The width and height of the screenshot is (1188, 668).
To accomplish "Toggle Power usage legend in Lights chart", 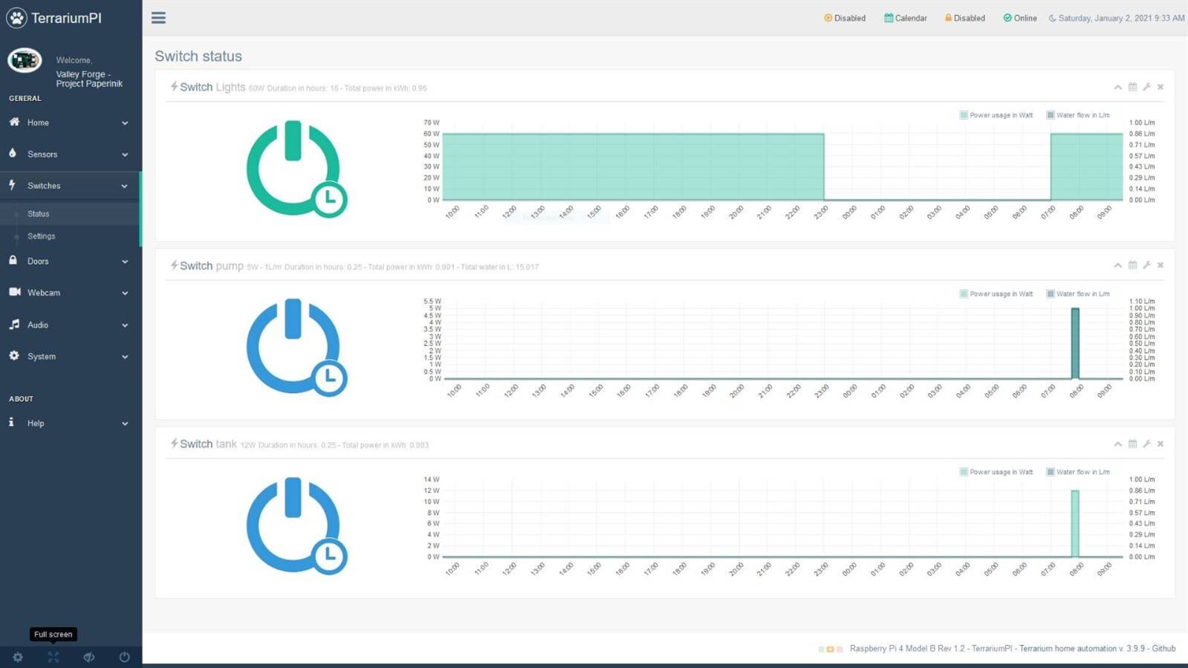I will tap(996, 115).
